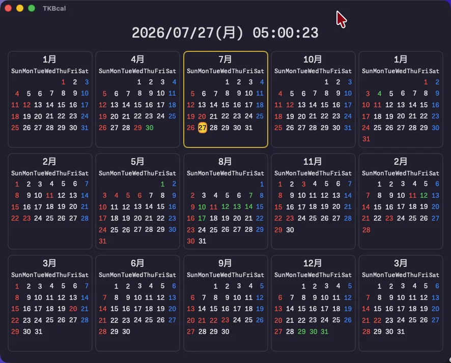This screenshot has height=363, width=451.
Task: Click the red 20 in 3月
Action: click(x=73, y=309)
